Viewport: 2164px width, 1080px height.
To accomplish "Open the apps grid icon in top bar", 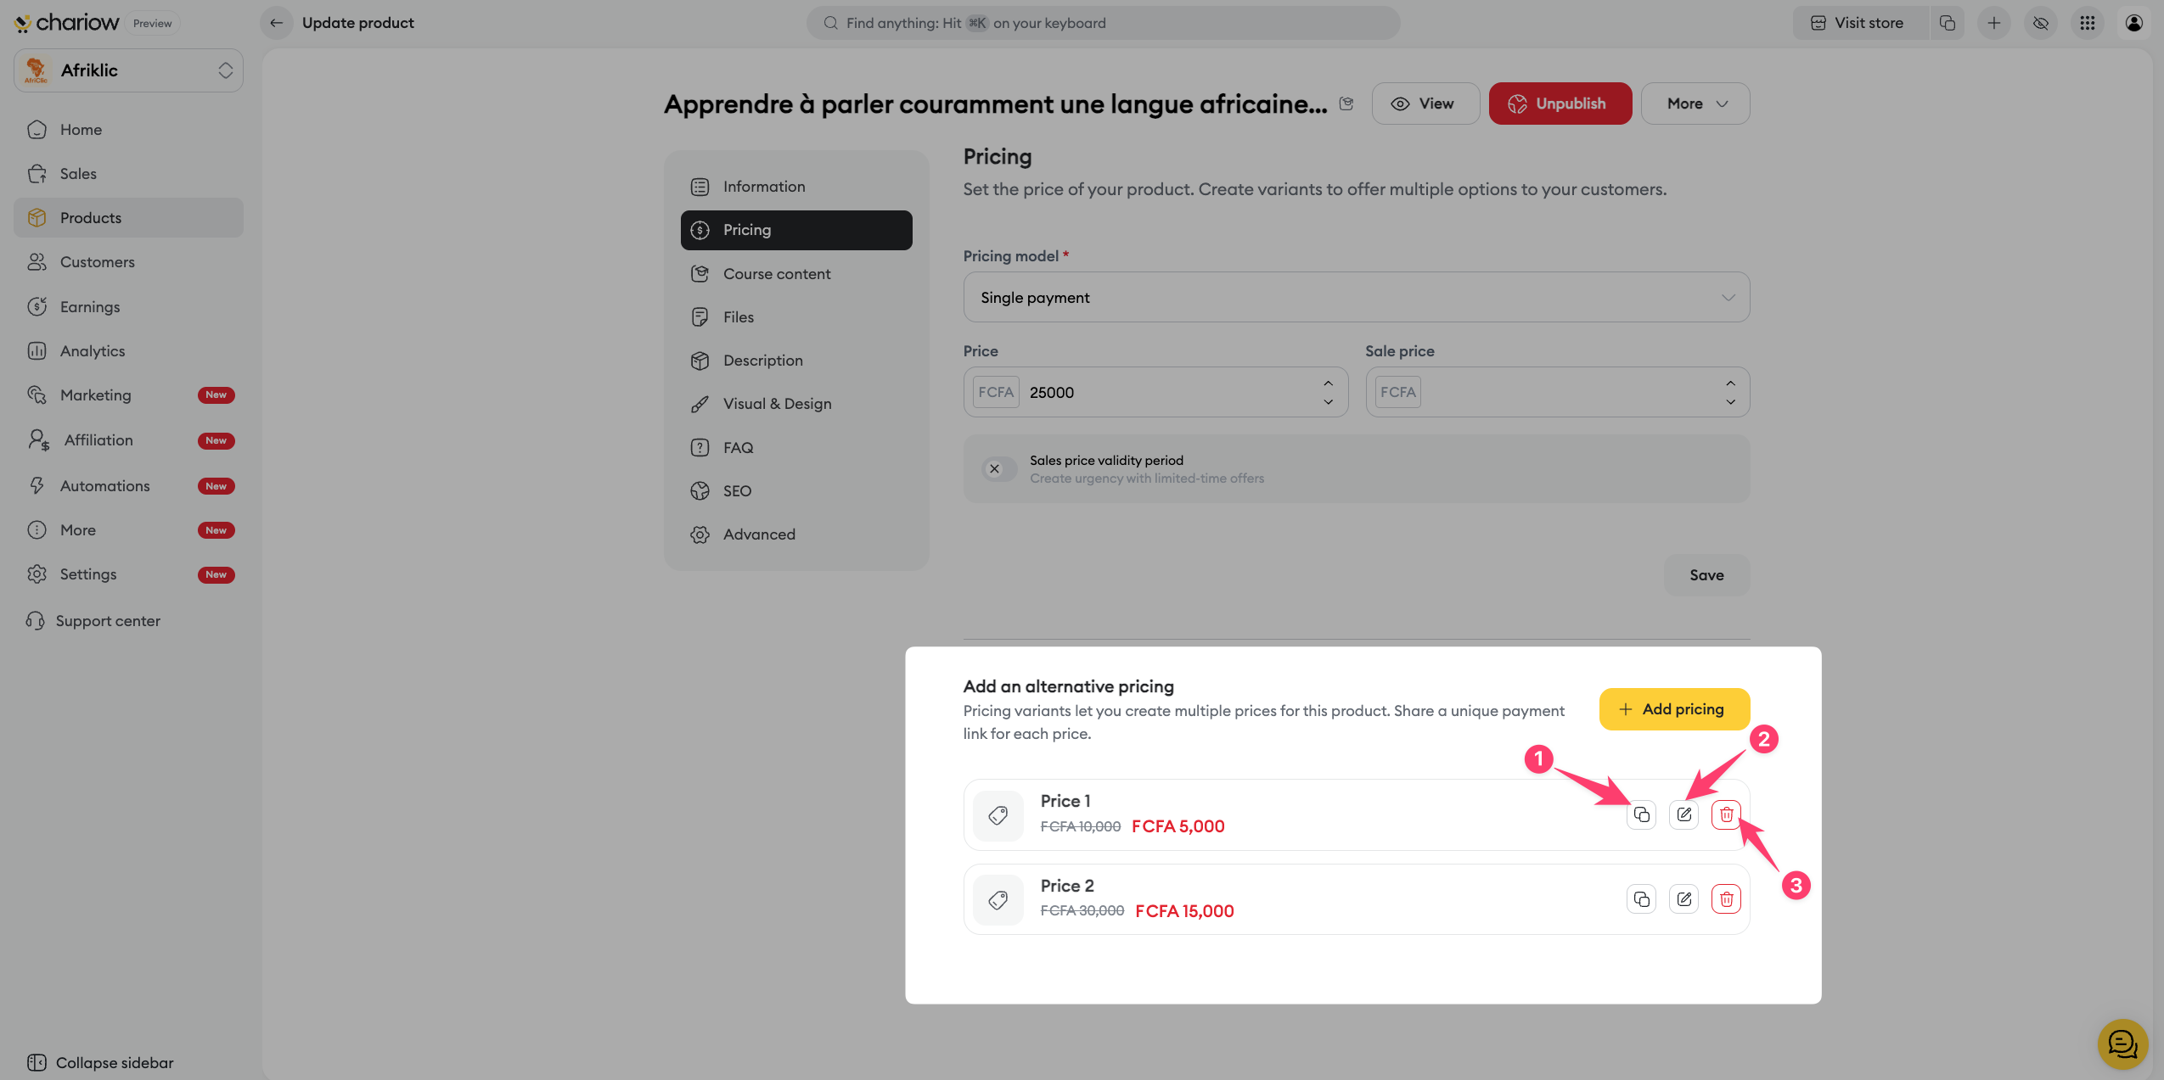I will 2088,23.
